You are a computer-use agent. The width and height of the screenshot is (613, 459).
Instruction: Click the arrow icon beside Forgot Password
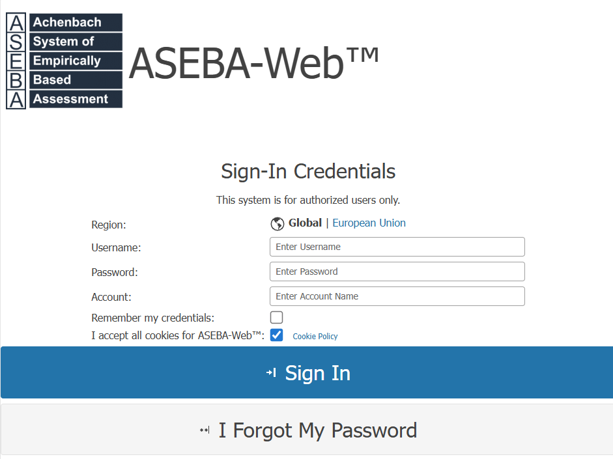205,430
